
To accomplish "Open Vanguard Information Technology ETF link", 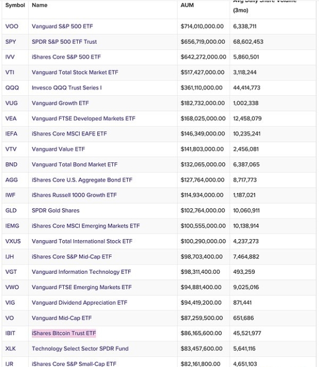I will [x=81, y=272].
